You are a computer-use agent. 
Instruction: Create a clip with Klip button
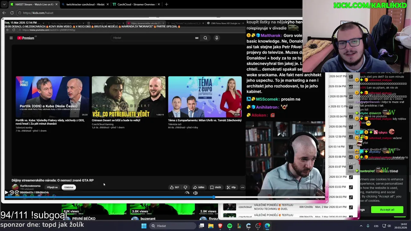[231, 187]
